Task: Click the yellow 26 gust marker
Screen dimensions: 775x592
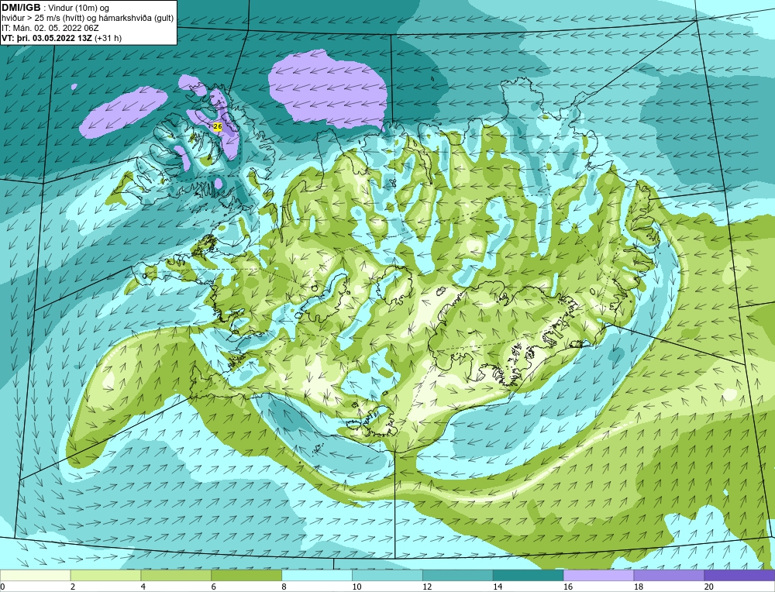Action: (x=218, y=127)
